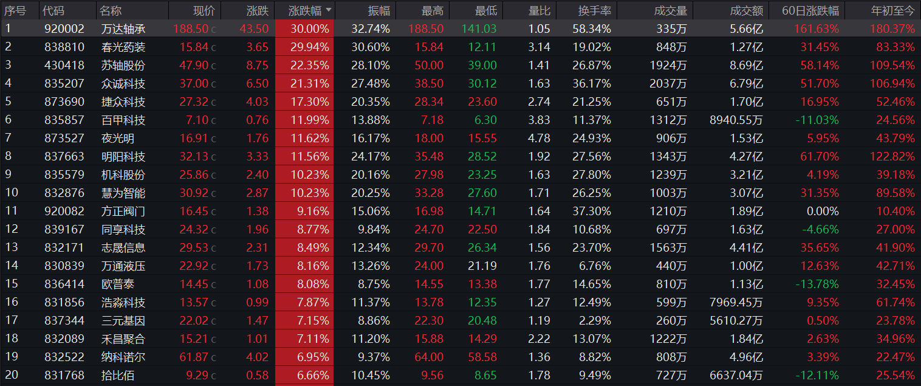Select stock 捷众科技
921x386 pixels.
(123, 102)
